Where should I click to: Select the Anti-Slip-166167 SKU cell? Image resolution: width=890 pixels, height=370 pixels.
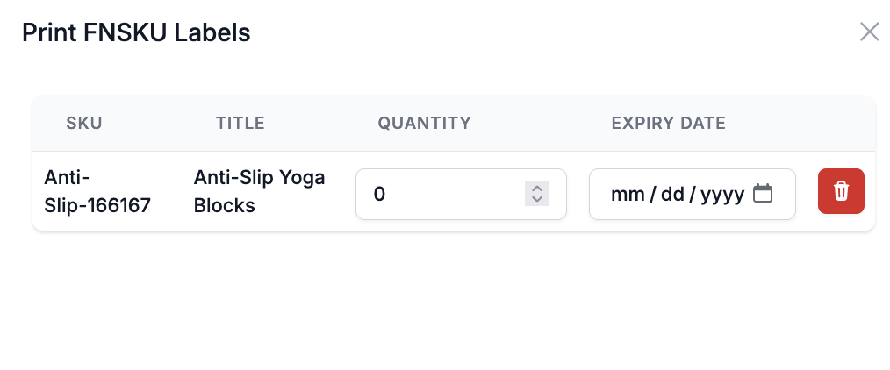coord(97,191)
